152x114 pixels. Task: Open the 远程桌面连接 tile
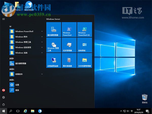(54, 60)
